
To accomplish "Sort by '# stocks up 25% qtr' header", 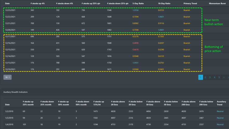I will pyautogui.click(x=91, y=3).
